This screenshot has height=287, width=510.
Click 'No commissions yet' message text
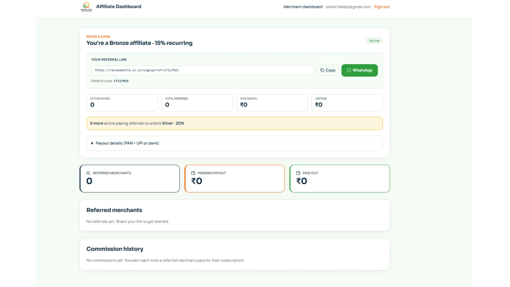(165, 261)
